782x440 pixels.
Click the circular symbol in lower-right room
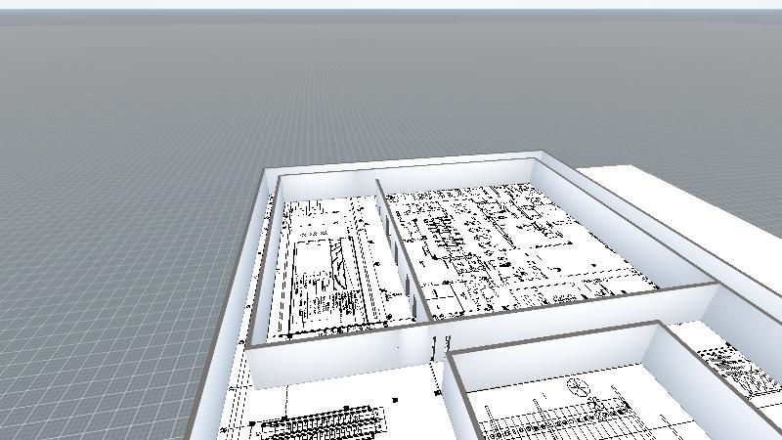(579, 388)
